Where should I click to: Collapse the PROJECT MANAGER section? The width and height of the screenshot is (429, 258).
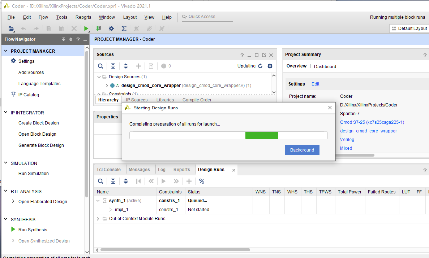click(x=6, y=51)
